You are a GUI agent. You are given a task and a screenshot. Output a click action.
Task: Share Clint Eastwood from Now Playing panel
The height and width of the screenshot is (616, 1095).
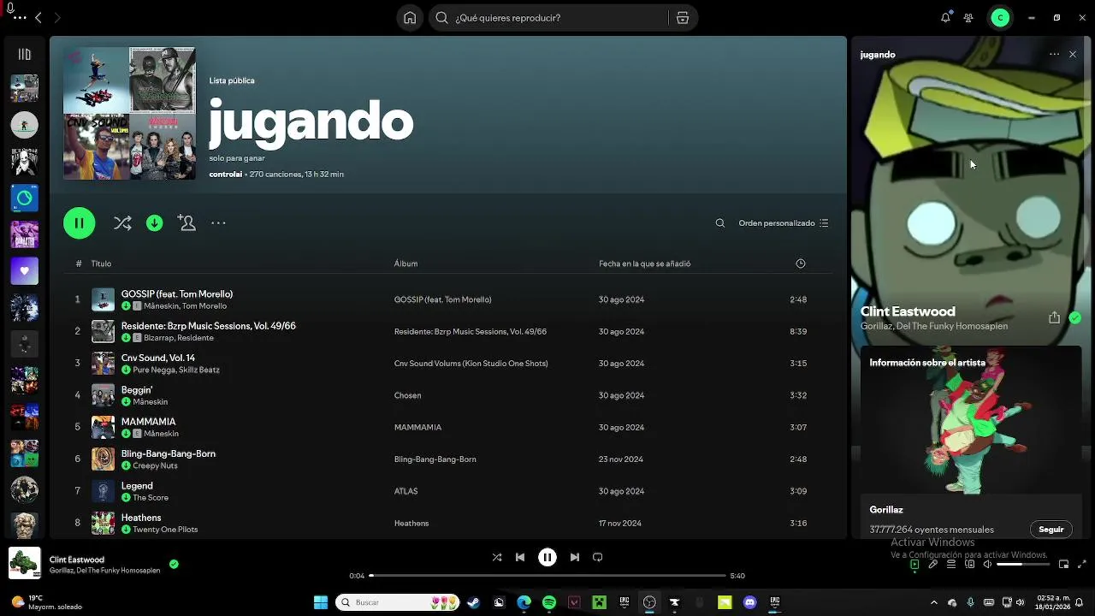(x=1054, y=317)
